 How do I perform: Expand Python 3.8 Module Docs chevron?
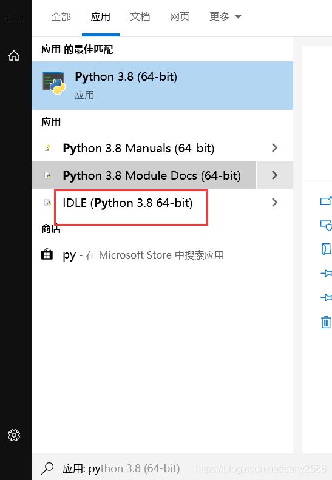(x=274, y=175)
